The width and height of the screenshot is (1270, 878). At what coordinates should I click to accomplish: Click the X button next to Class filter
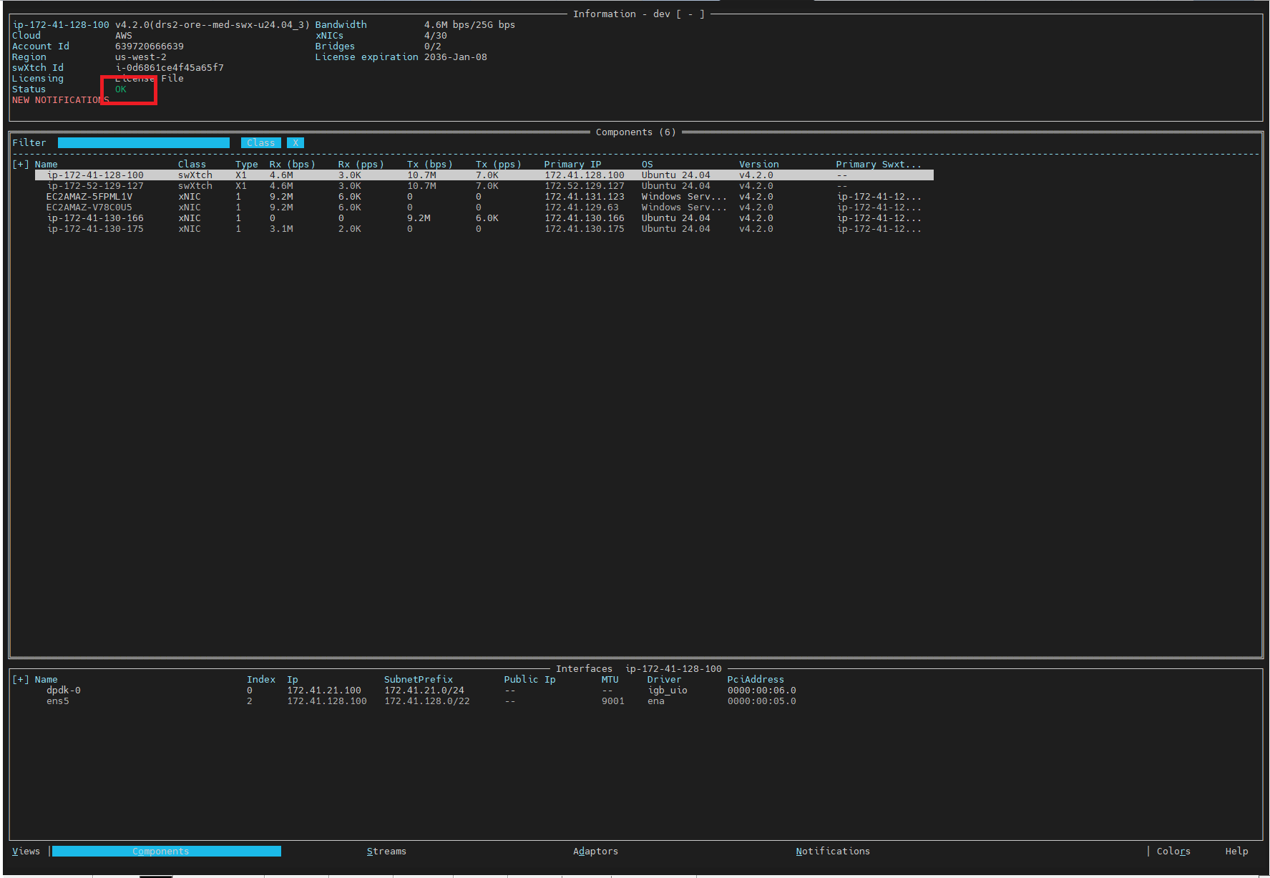point(295,143)
